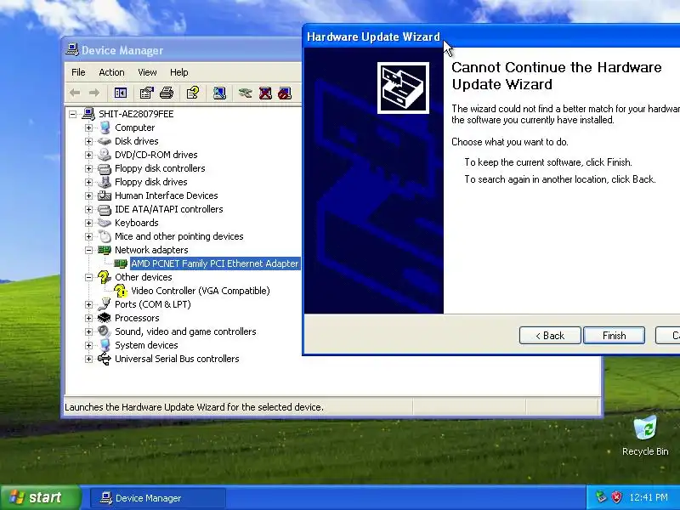Image resolution: width=680 pixels, height=510 pixels.
Task: Select the Computer label in tree
Action: pyautogui.click(x=134, y=127)
